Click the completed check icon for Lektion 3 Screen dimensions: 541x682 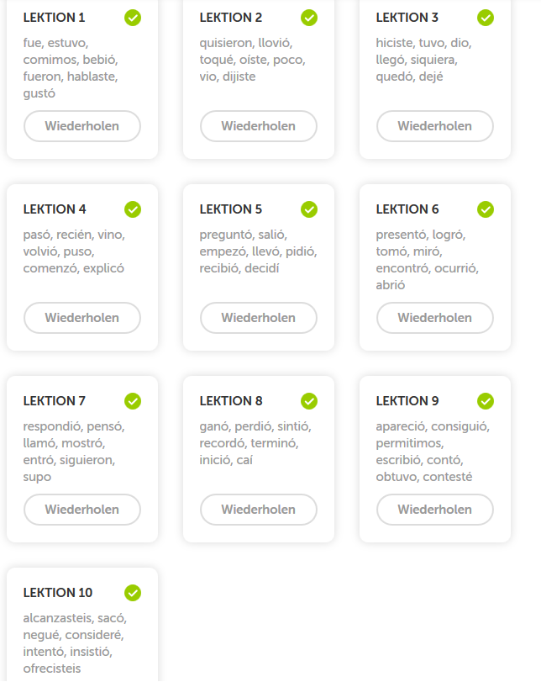(486, 18)
